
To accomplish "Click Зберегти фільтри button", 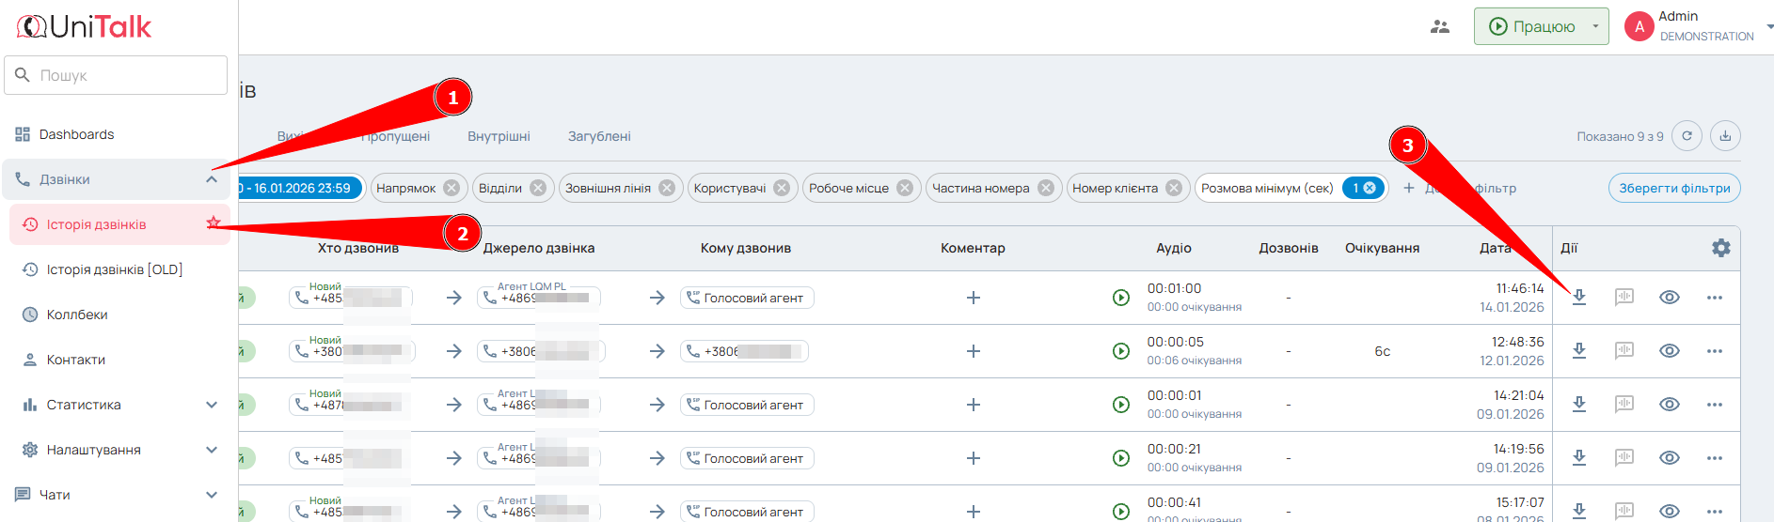I will tap(1674, 188).
